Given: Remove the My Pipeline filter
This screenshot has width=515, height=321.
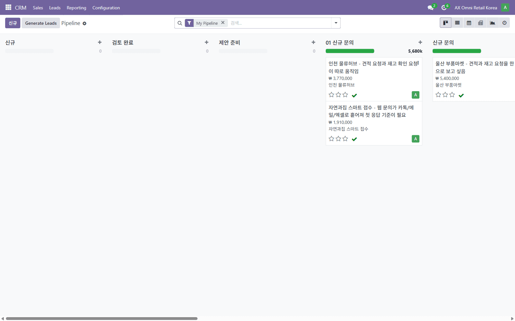Looking at the screenshot, I should (223, 23).
